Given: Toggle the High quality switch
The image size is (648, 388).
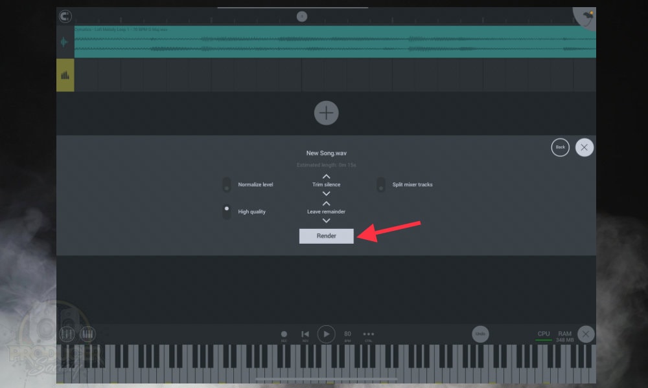Looking at the screenshot, I should pos(226,211).
